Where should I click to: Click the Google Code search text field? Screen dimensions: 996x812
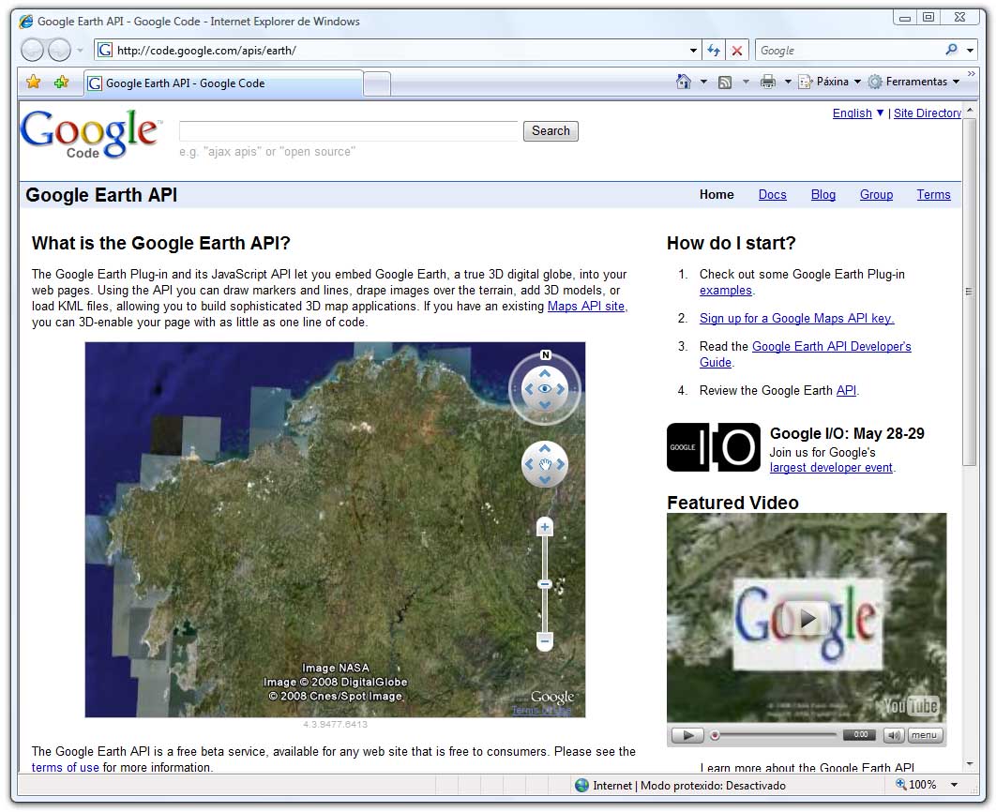click(x=349, y=130)
